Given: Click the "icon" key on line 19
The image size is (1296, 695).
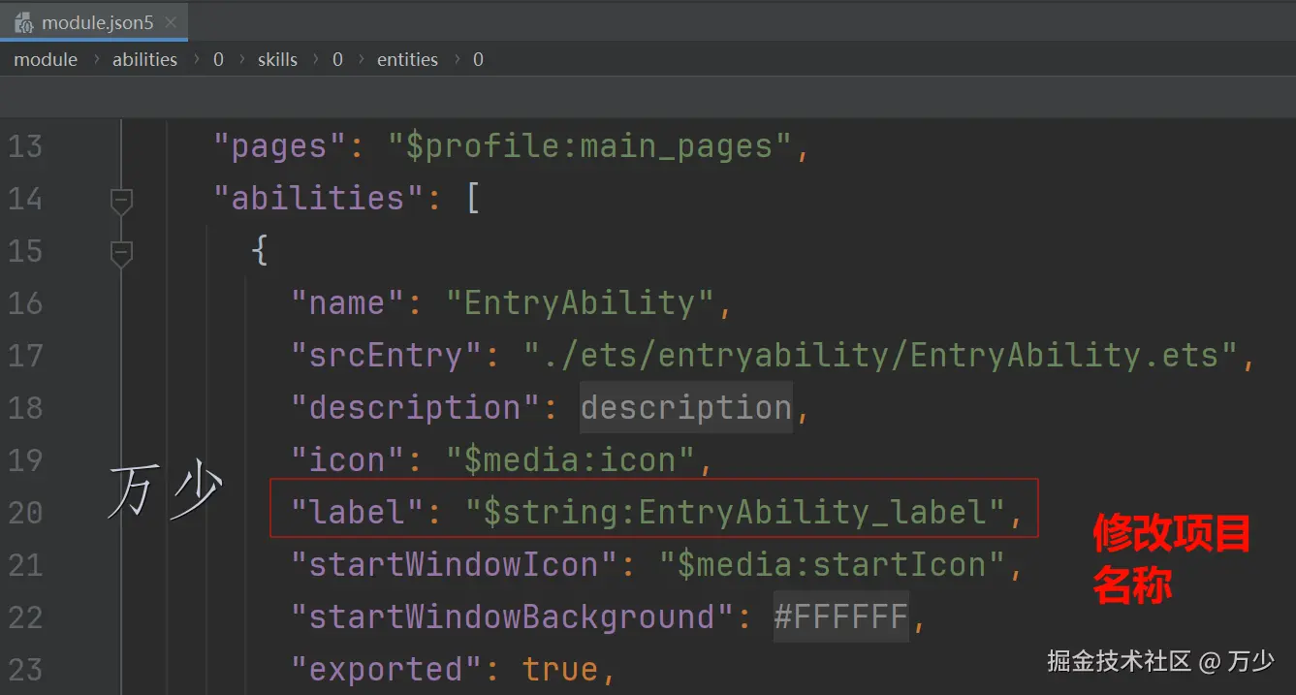Looking at the screenshot, I should tap(348, 460).
